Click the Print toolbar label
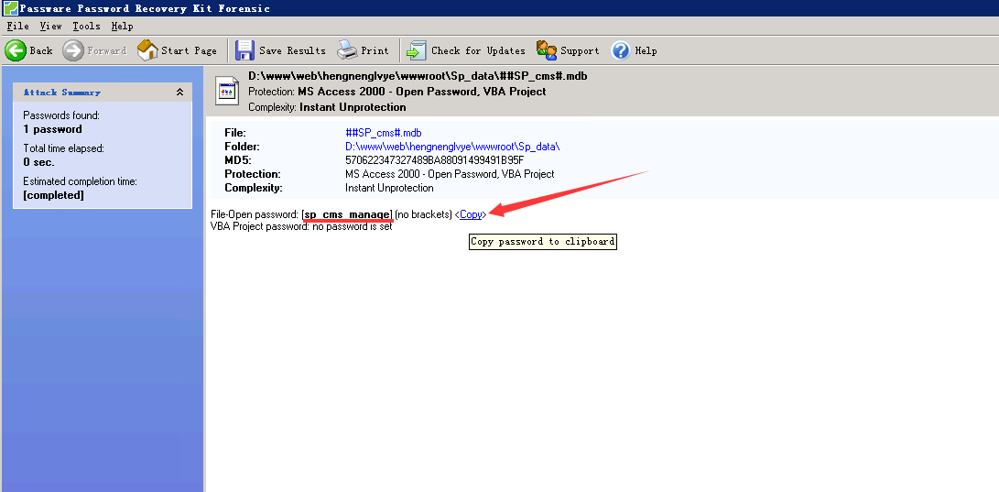Image resolution: width=999 pixels, height=492 pixels. pyautogui.click(x=375, y=50)
